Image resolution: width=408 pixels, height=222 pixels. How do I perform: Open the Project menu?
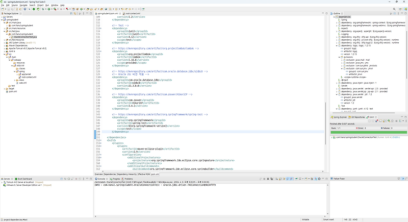(x=40, y=5)
